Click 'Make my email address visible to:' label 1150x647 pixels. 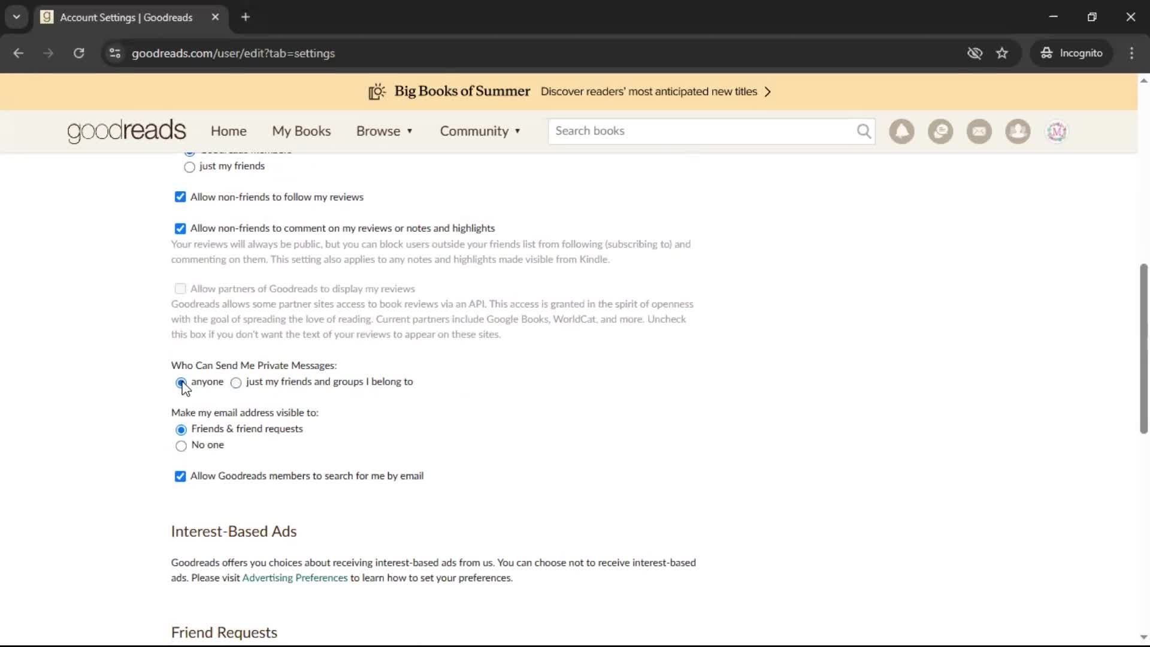pyautogui.click(x=245, y=413)
